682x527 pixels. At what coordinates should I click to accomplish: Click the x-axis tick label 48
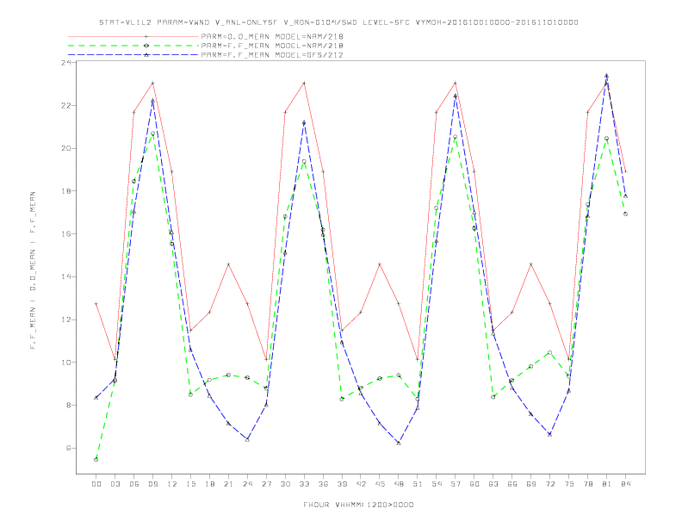click(x=399, y=484)
